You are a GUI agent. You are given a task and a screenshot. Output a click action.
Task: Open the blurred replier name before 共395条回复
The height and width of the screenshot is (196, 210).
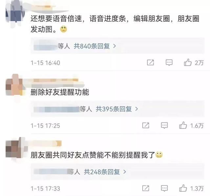point(56,109)
